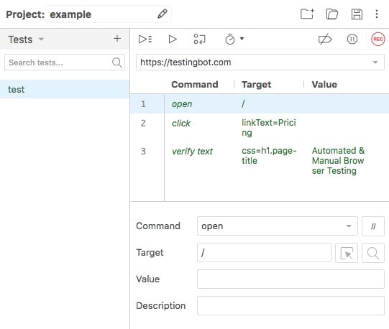Rename project with the pencil icon
Image resolution: width=389 pixels, height=329 pixels.
(x=163, y=14)
